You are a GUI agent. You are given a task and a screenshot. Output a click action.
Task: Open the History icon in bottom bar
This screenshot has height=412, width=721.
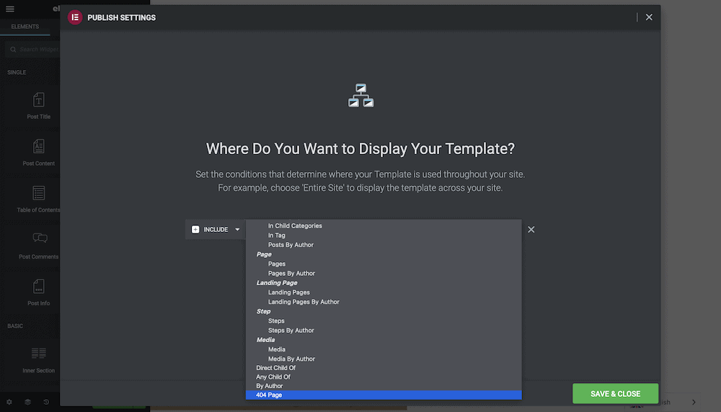tap(46, 402)
